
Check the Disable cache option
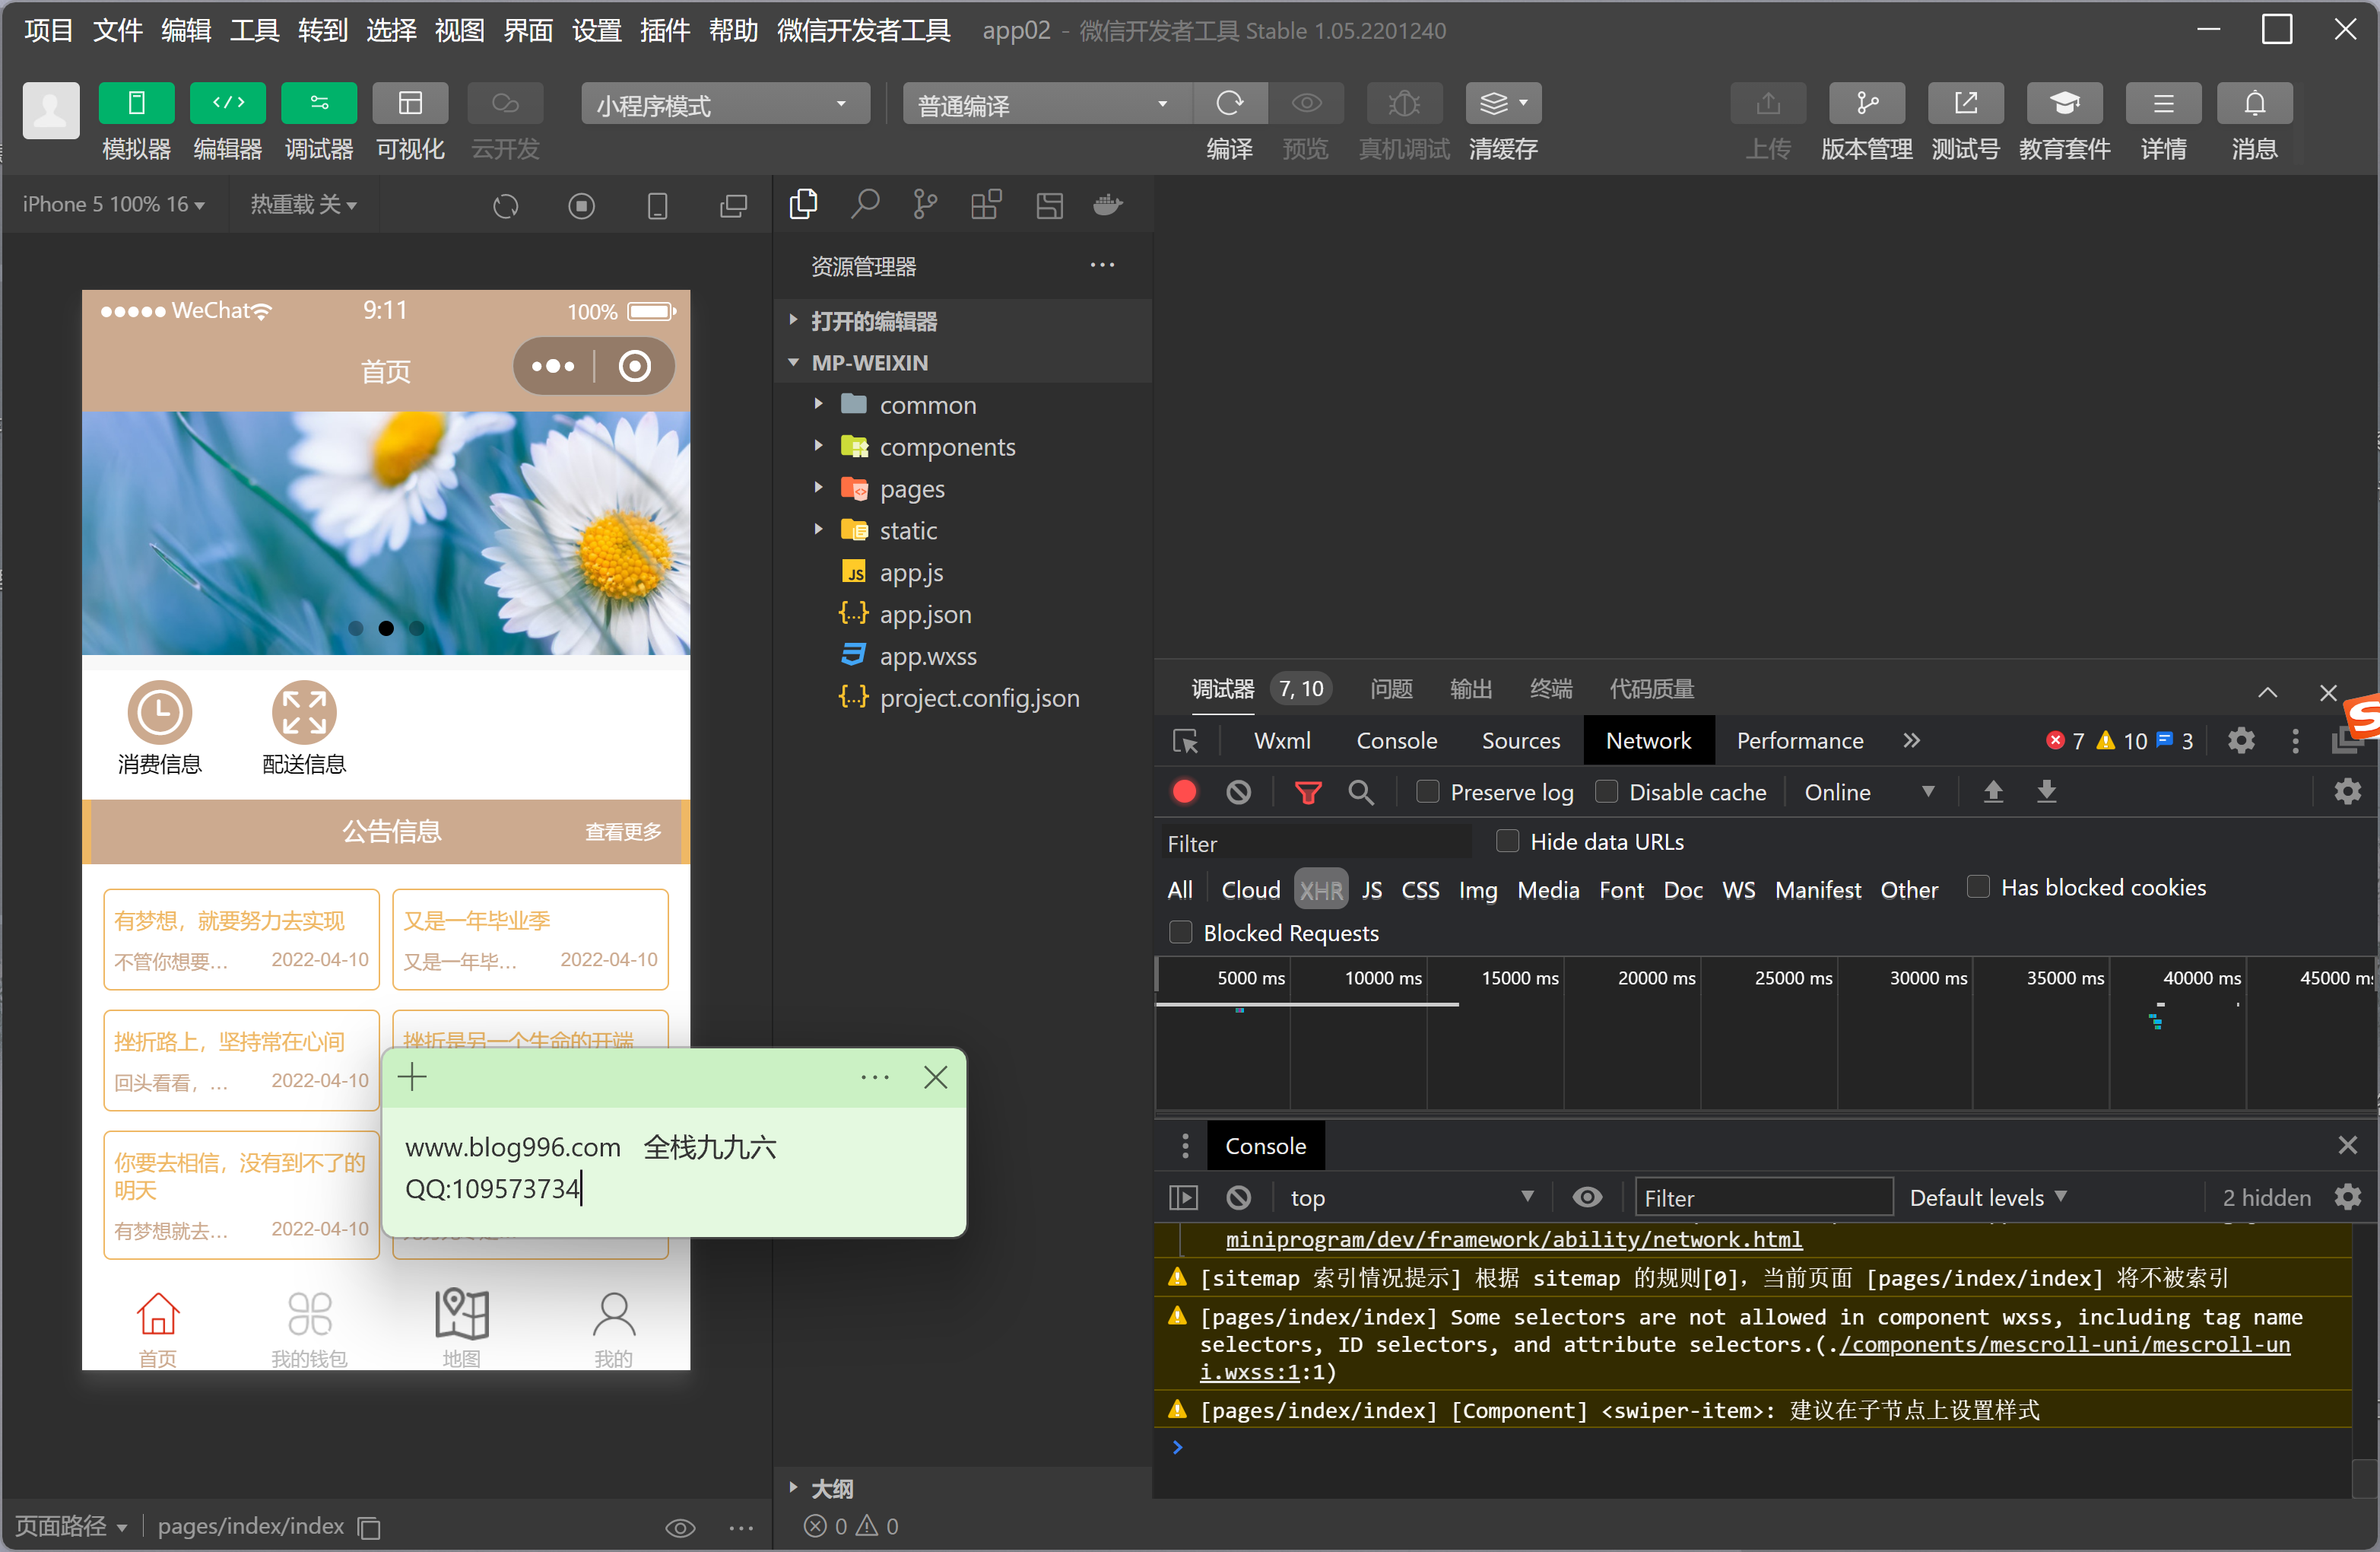click(1606, 793)
